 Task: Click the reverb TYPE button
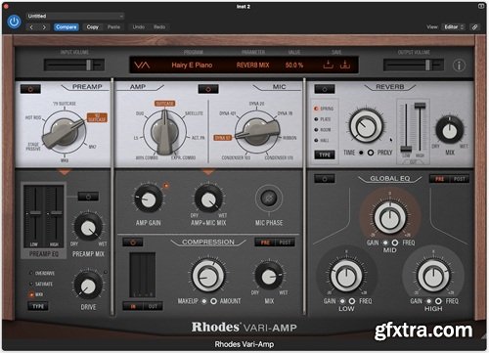pyautogui.click(x=325, y=154)
